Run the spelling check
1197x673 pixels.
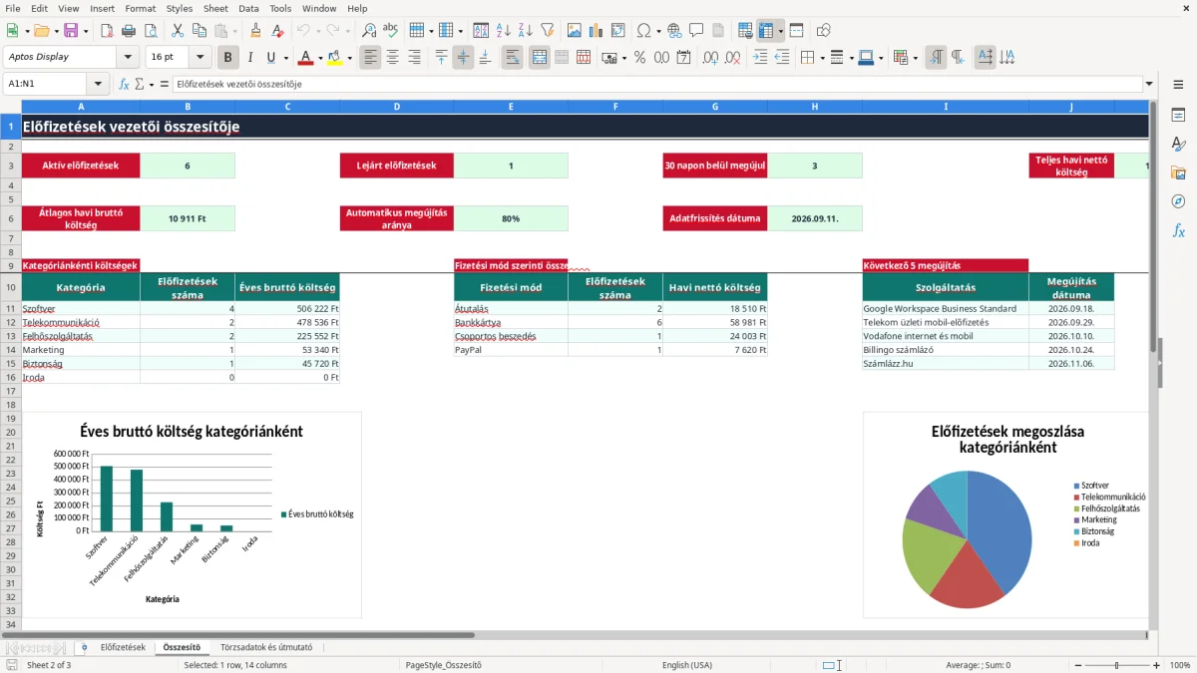[x=391, y=31]
